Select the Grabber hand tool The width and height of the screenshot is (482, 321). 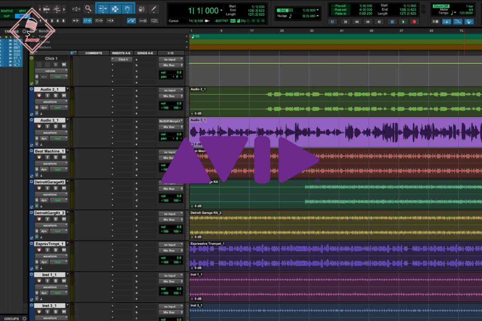click(x=128, y=9)
